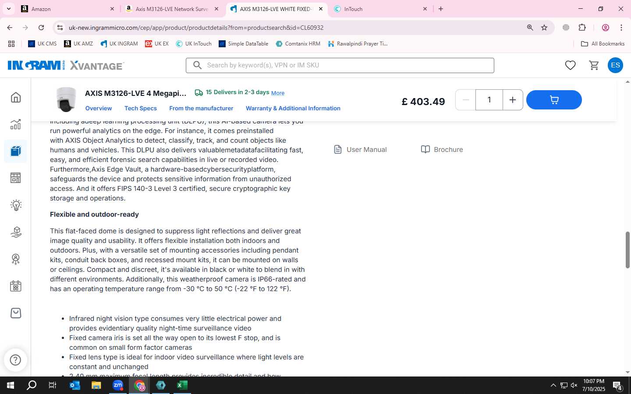Open the Comtanix HRM bookmark

(298, 44)
